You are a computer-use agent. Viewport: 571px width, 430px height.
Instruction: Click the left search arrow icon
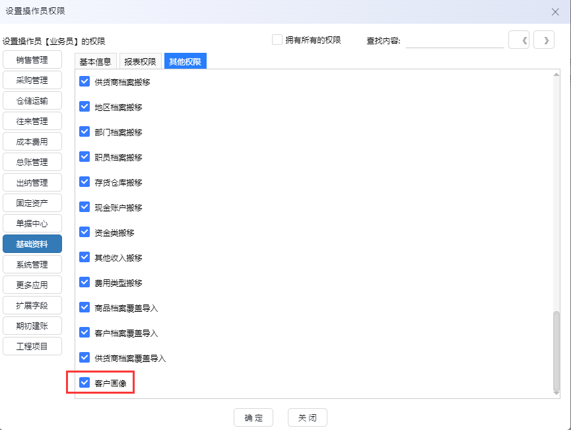click(x=519, y=40)
